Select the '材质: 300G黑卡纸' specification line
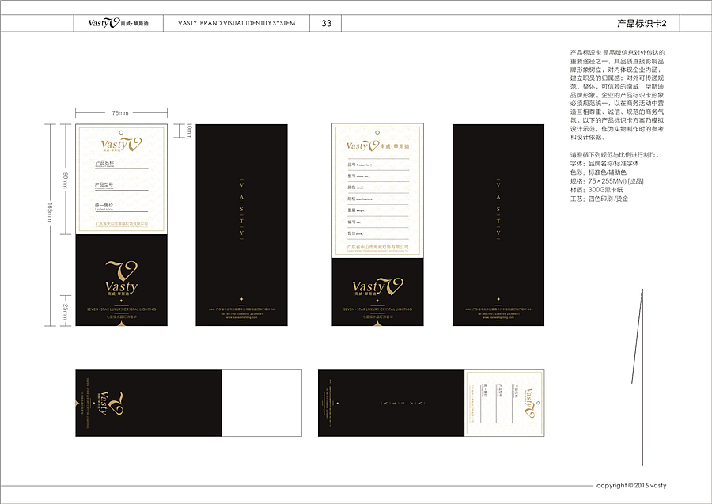The height and width of the screenshot is (504, 712). [596, 190]
